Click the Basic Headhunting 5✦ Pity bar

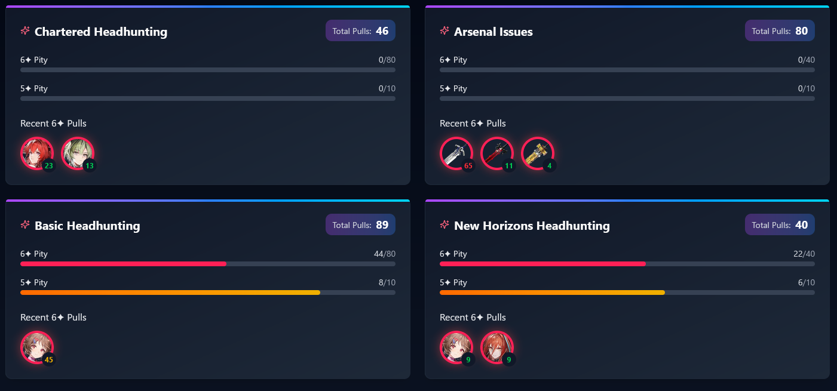coord(208,293)
